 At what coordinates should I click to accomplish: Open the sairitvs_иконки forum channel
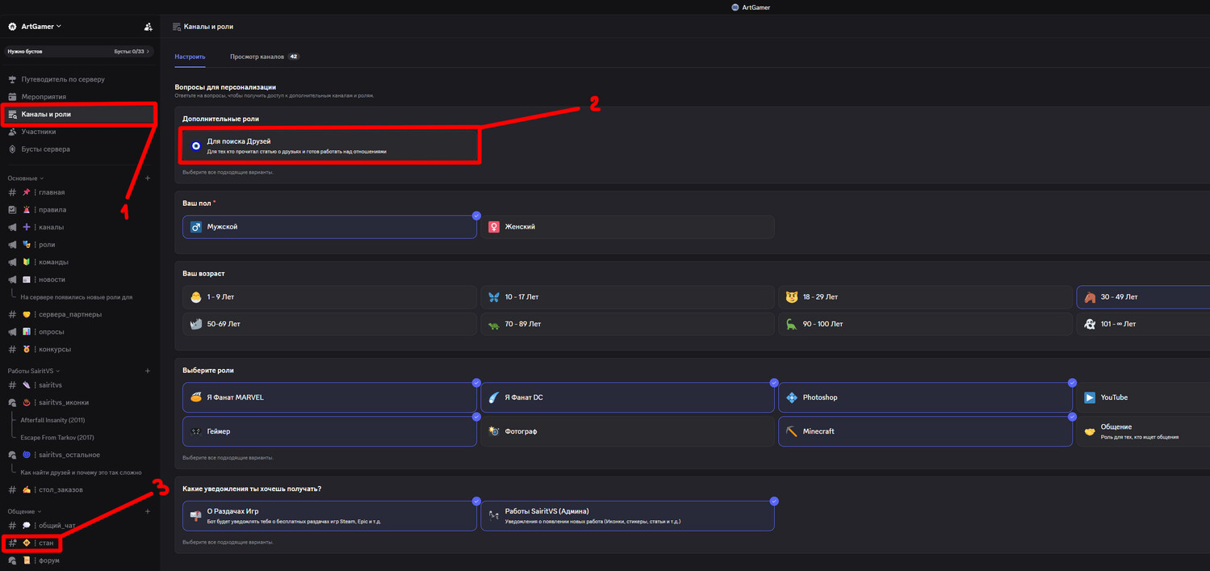79,402
